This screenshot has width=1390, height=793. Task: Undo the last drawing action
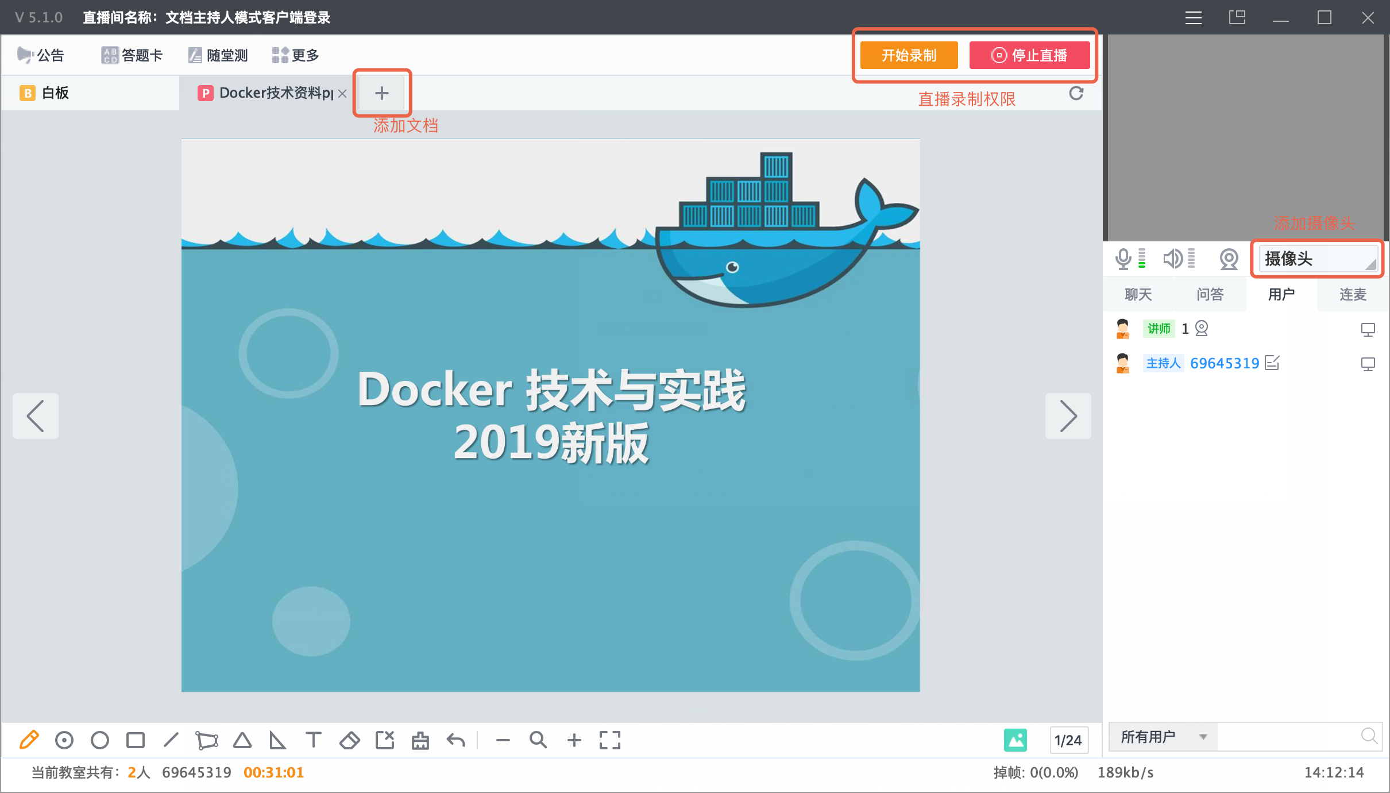click(x=456, y=740)
